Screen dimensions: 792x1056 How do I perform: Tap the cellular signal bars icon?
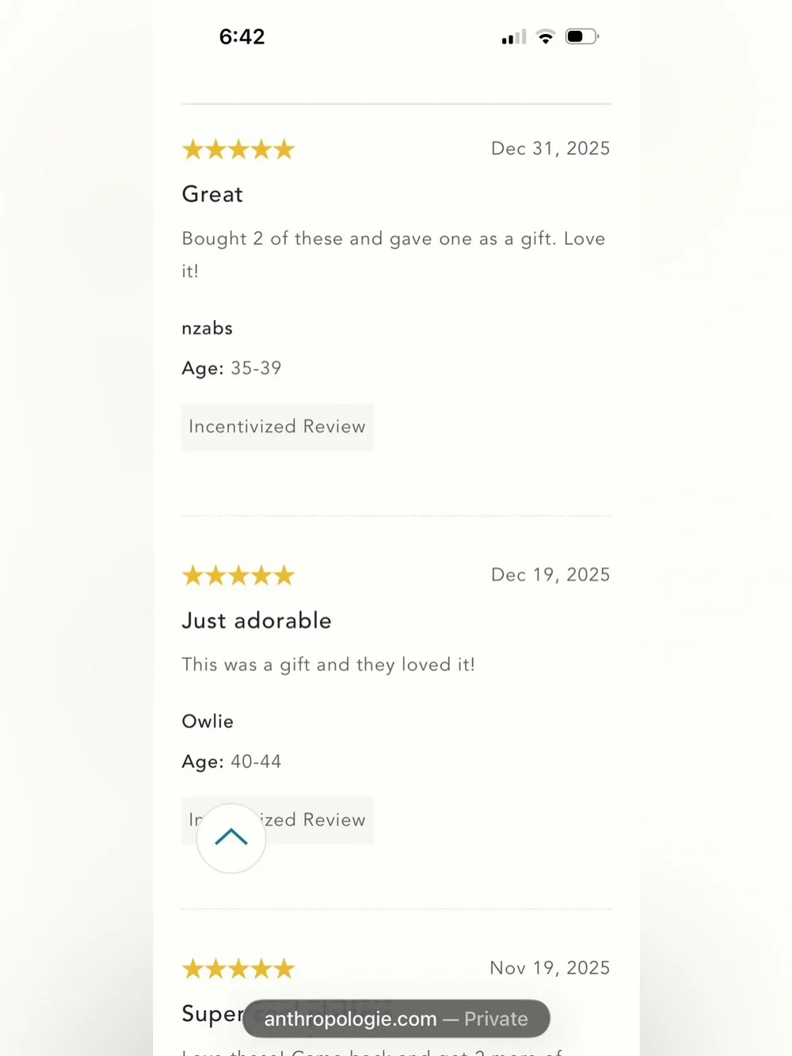514,36
